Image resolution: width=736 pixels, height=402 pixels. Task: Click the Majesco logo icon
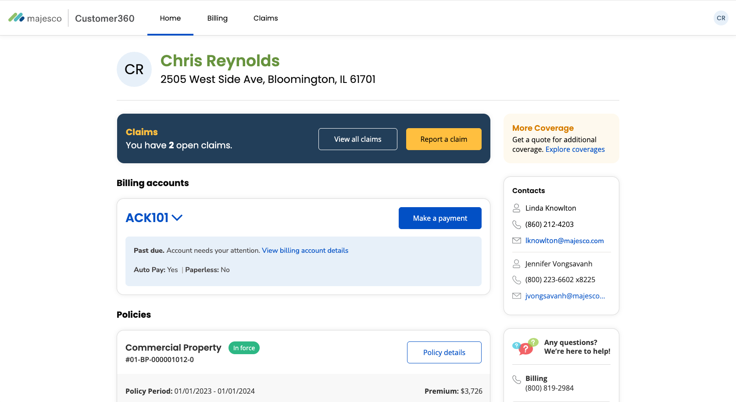coord(17,18)
